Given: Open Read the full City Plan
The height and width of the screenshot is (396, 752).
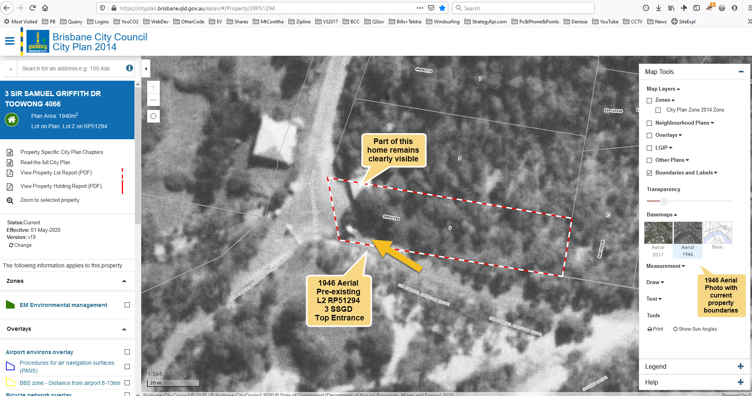Looking at the screenshot, I should tap(45, 163).
